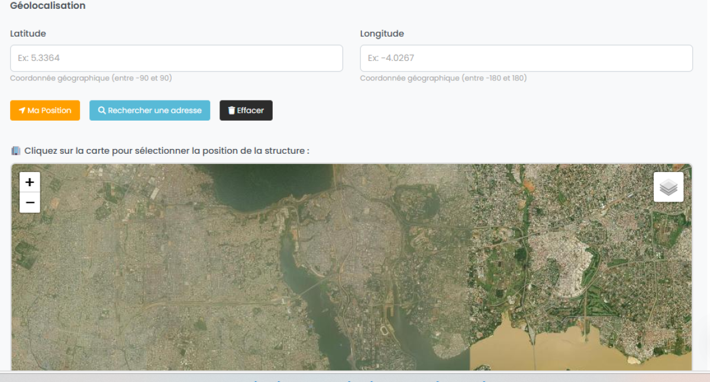
Task: Click the Latitude field label
Action: tap(28, 34)
